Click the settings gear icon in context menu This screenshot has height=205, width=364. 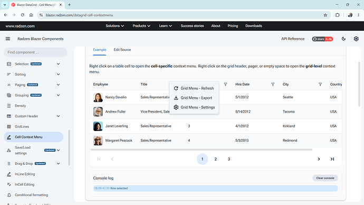[x=176, y=107]
